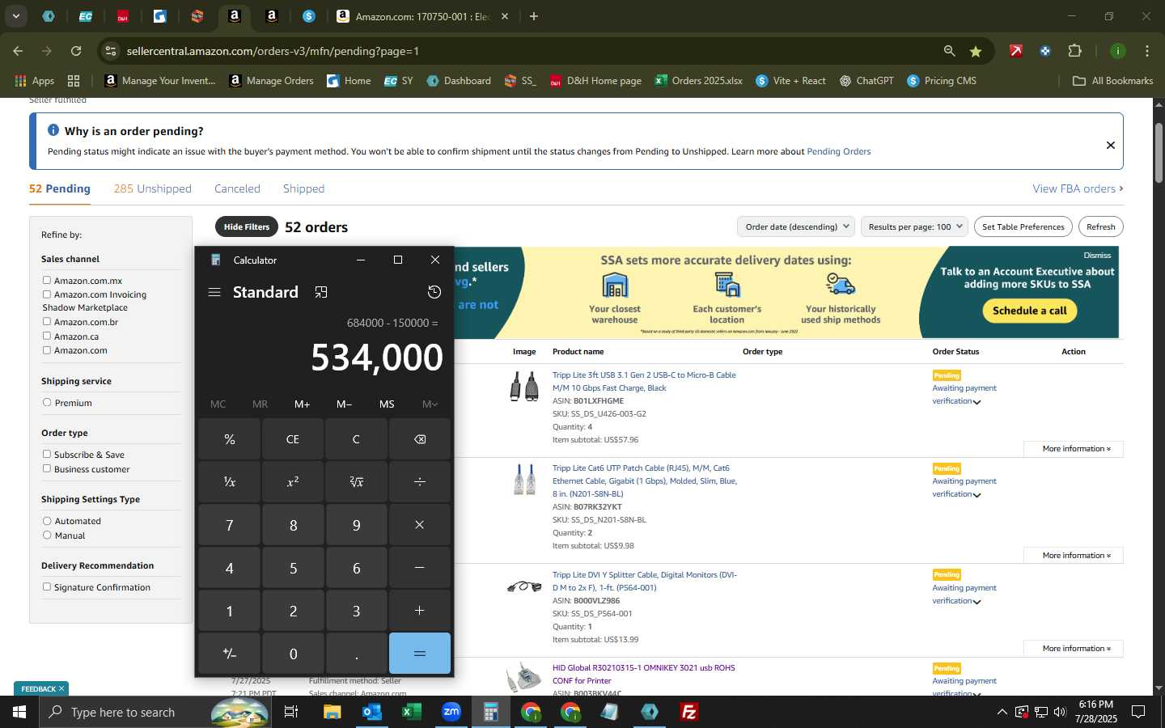Click the divide key in Calculator
The height and width of the screenshot is (728, 1165).
pos(420,482)
